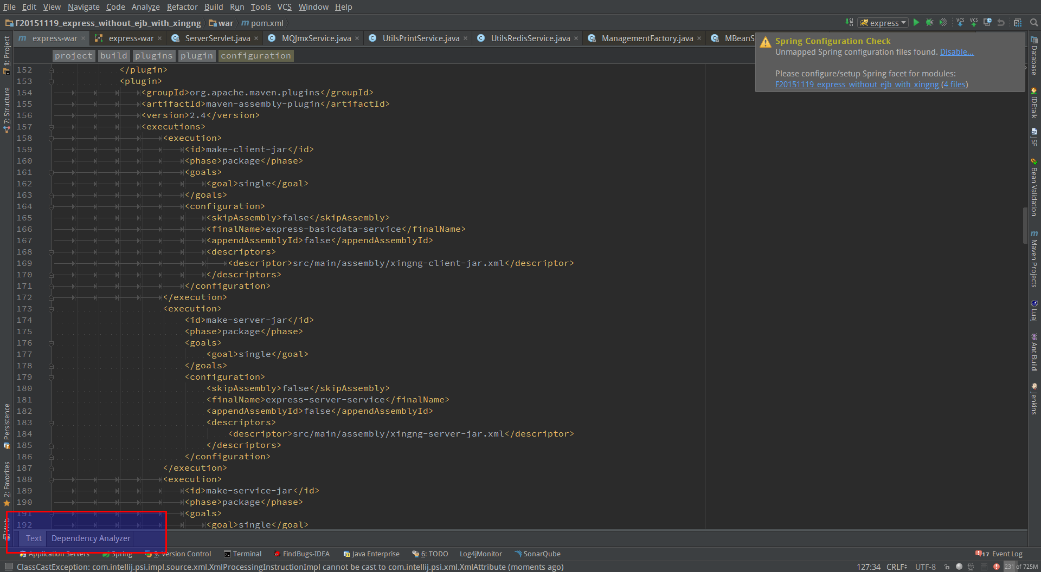Screen dimensions: 1041x572
Task: Switch to the Text editor tab
Action: pos(34,538)
